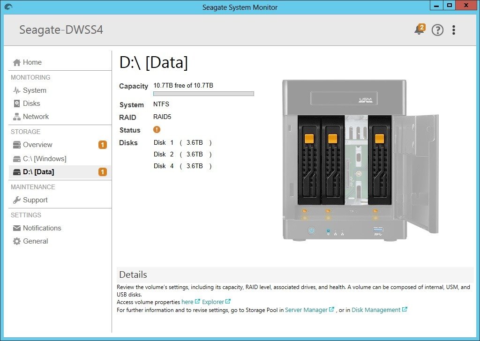Click the General gear icon

(x=17, y=241)
